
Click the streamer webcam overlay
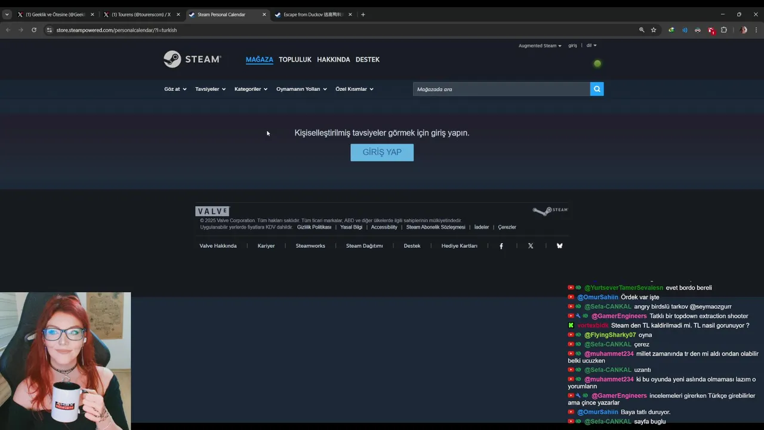point(65,361)
